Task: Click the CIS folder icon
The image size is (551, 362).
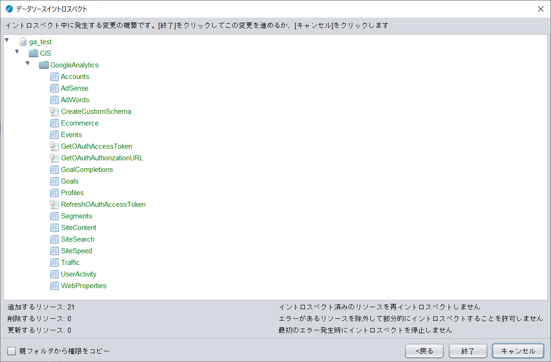Action: pos(34,53)
